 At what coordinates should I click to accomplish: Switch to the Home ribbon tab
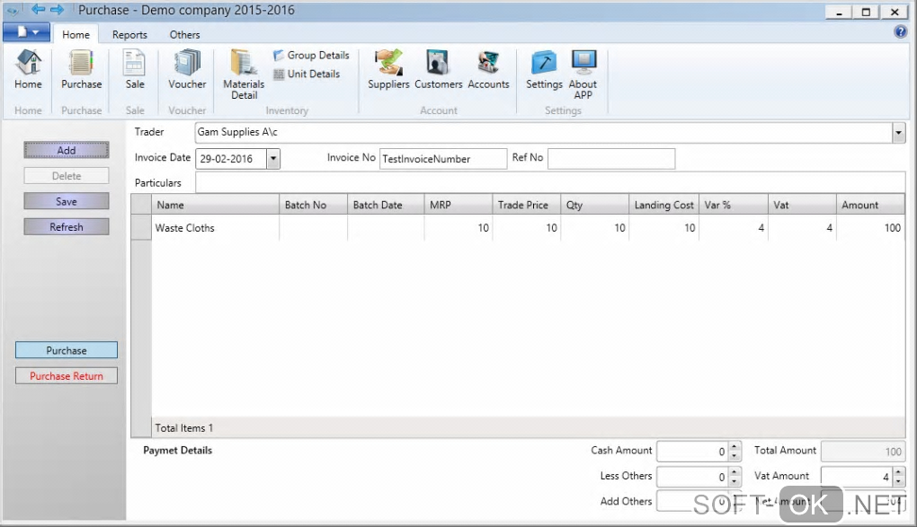click(x=76, y=34)
